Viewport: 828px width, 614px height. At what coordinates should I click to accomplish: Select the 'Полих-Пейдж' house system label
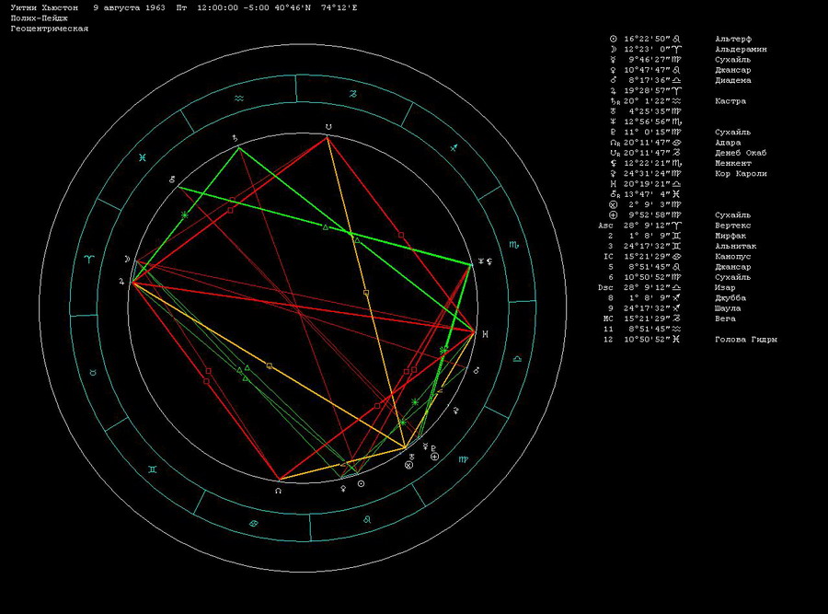(x=39, y=18)
